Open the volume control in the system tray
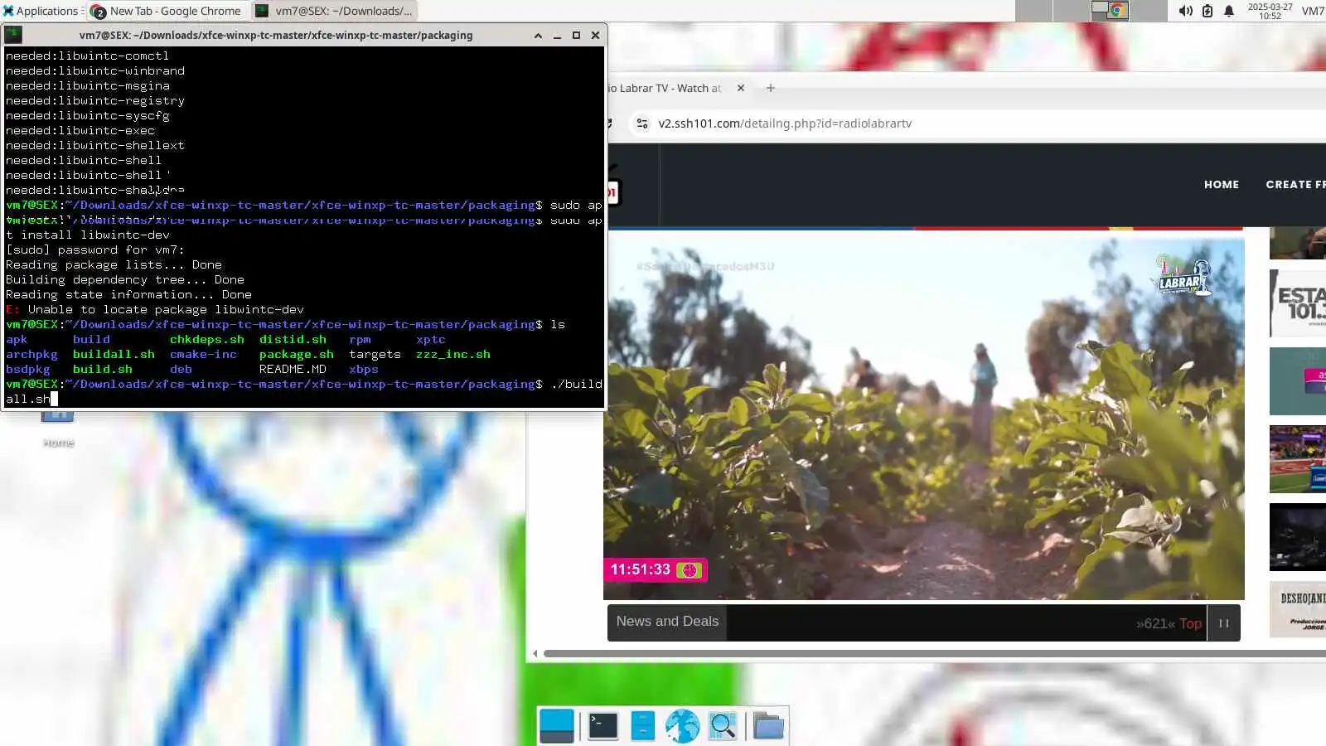The width and height of the screenshot is (1326, 746). click(x=1186, y=11)
